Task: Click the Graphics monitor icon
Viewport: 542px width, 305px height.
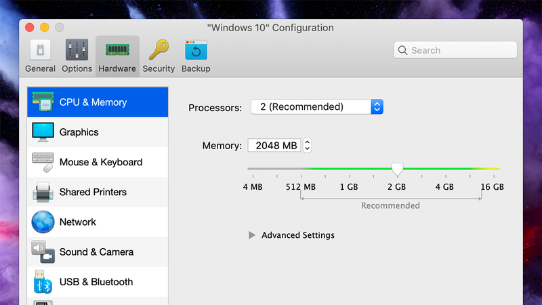Action: click(x=43, y=132)
